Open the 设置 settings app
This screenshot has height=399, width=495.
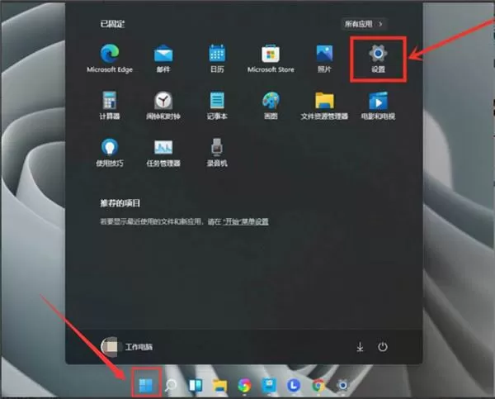[x=378, y=59]
